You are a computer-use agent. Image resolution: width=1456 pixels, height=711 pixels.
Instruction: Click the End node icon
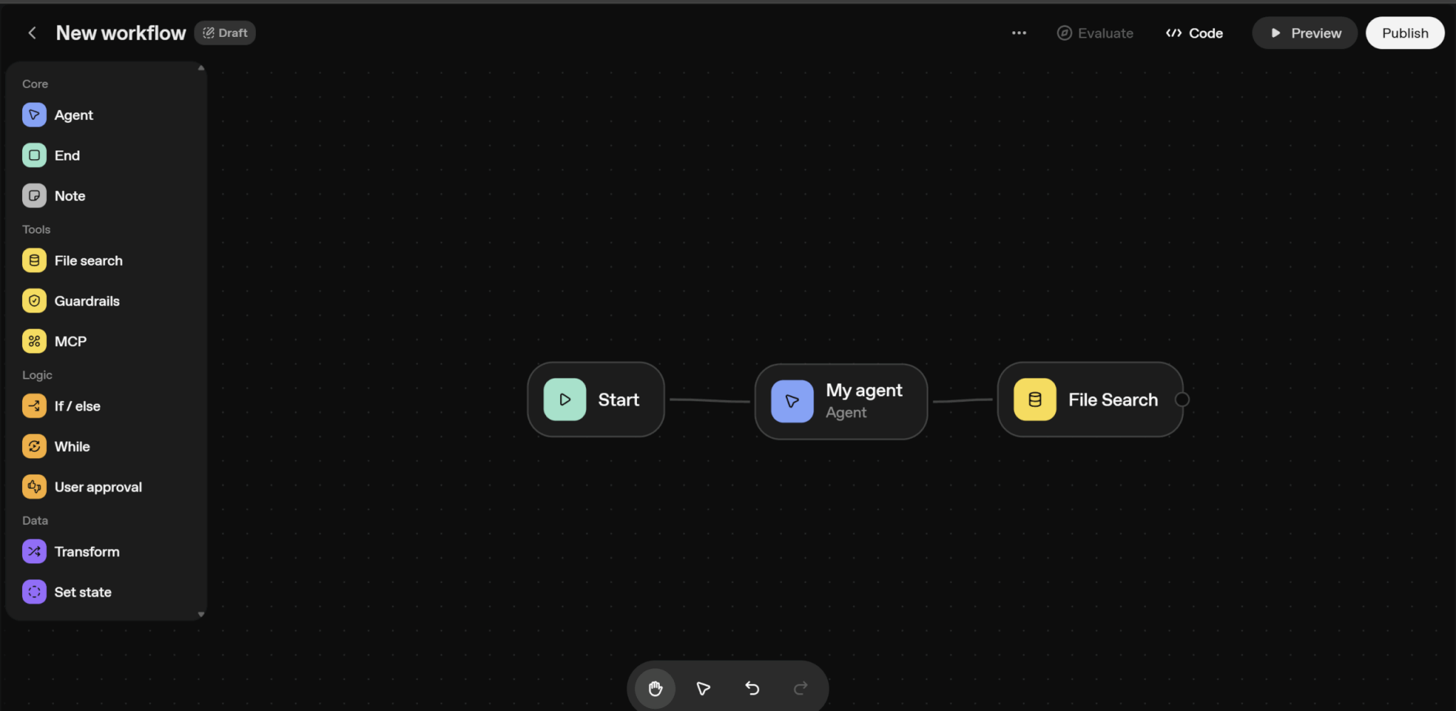[34, 156]
